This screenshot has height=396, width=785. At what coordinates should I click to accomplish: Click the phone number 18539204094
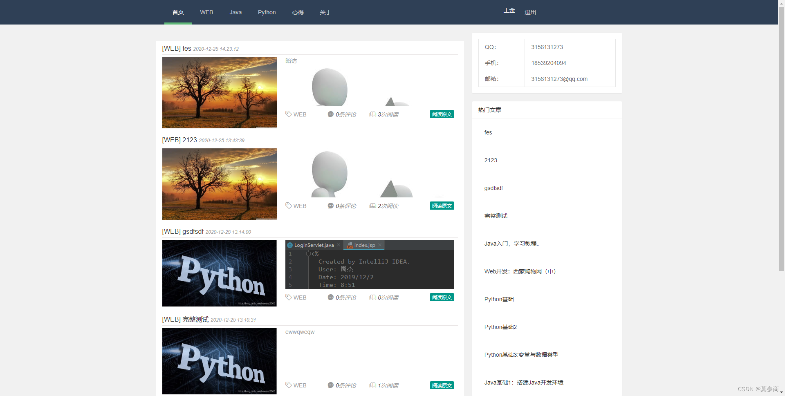(549, 63)
